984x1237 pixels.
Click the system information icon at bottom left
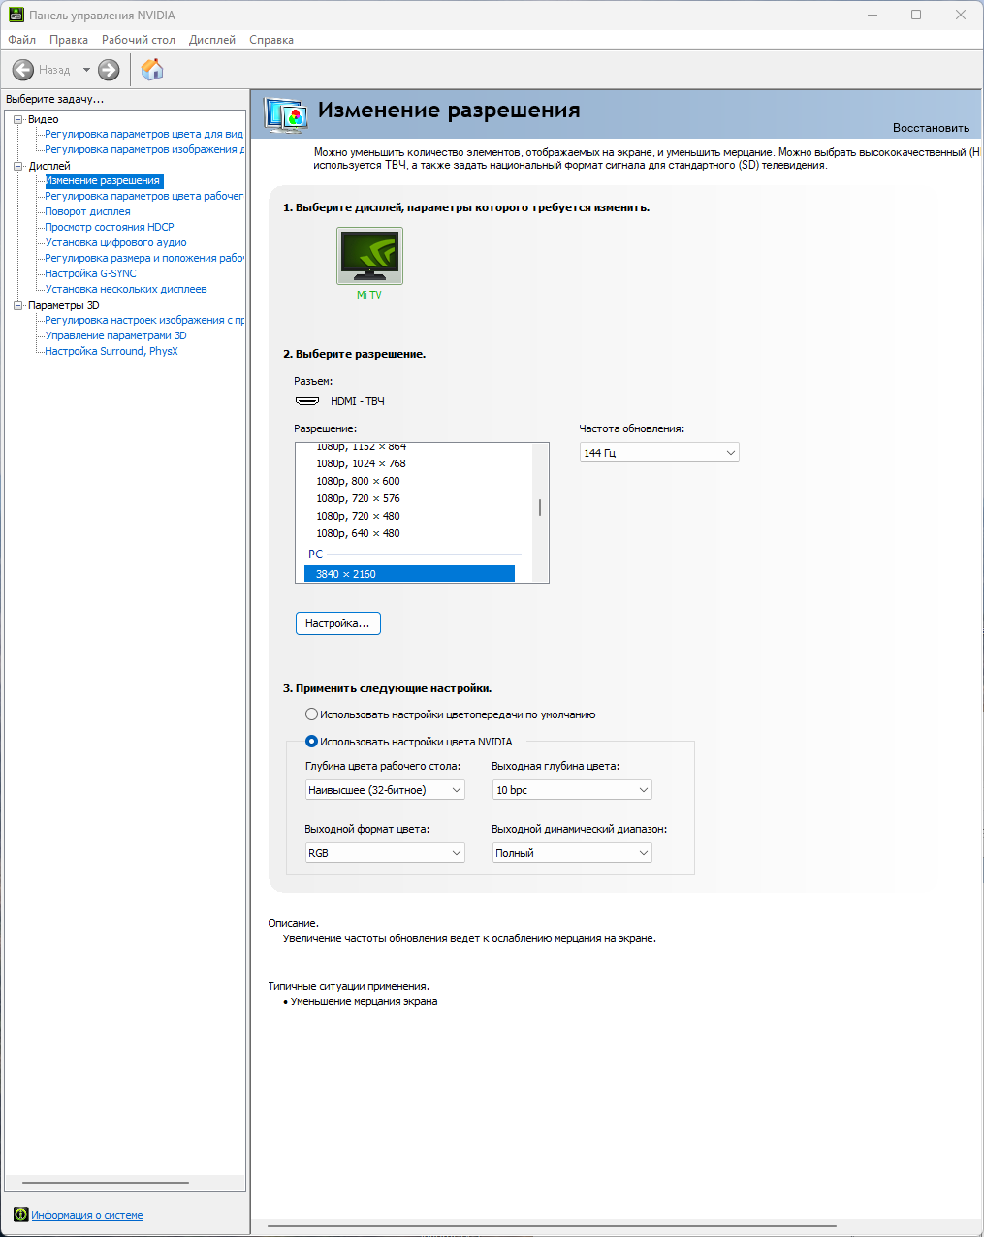coord(20,1215)
